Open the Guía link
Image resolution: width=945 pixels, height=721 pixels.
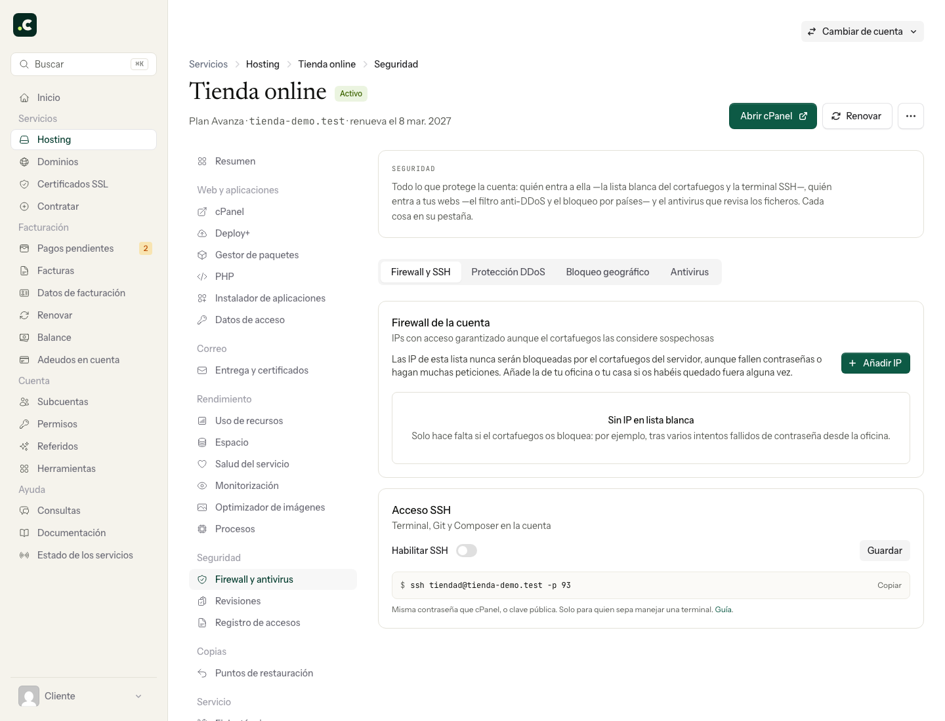coord(723,610)
